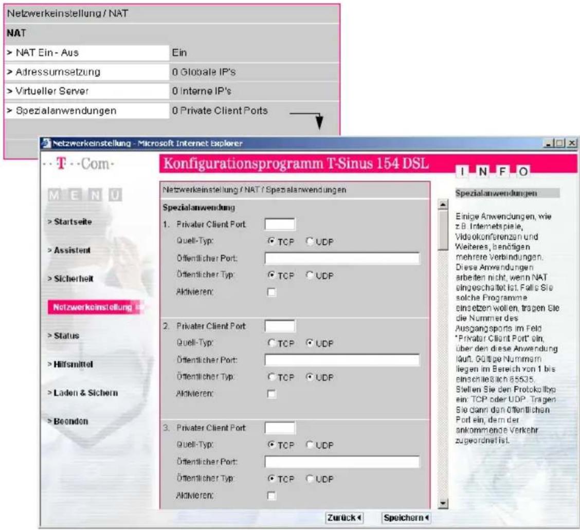Click Öffentlicher Port field of entry 1
The height and width of the screenshot is (530, 580).
pos(342,258)
